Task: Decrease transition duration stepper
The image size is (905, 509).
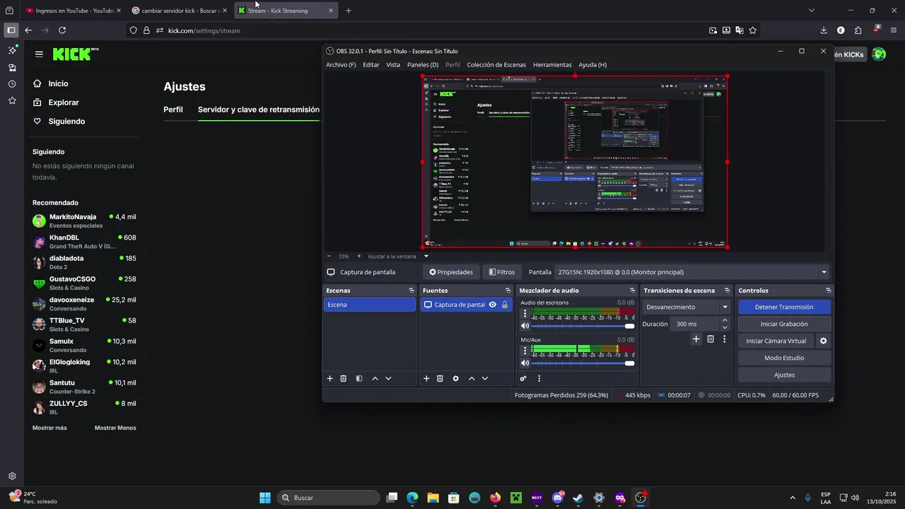Action: coord(725,327)
